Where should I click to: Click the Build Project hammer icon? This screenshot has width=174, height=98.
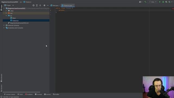[x=145, y=2]
